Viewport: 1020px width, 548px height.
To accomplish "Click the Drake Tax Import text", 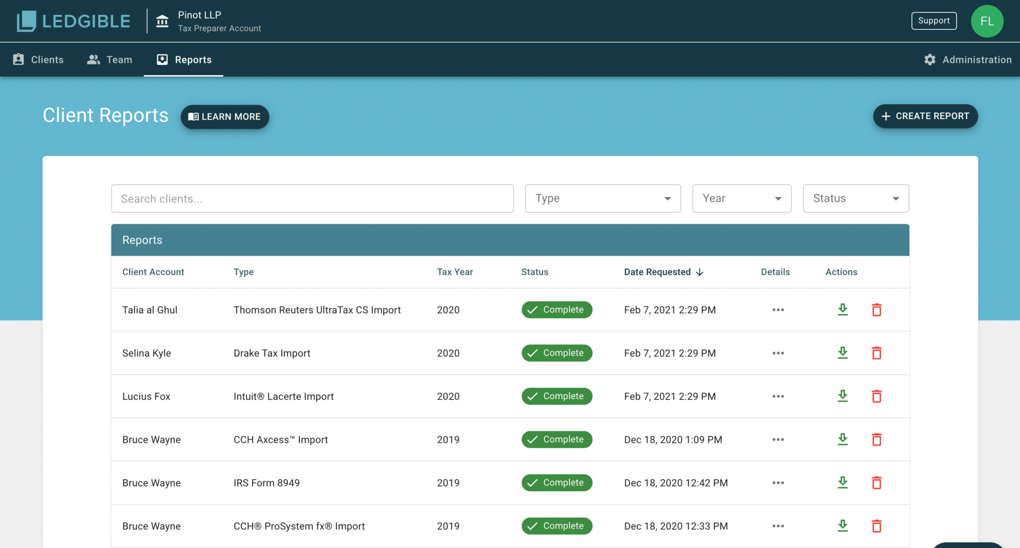I will coord(271,353).
